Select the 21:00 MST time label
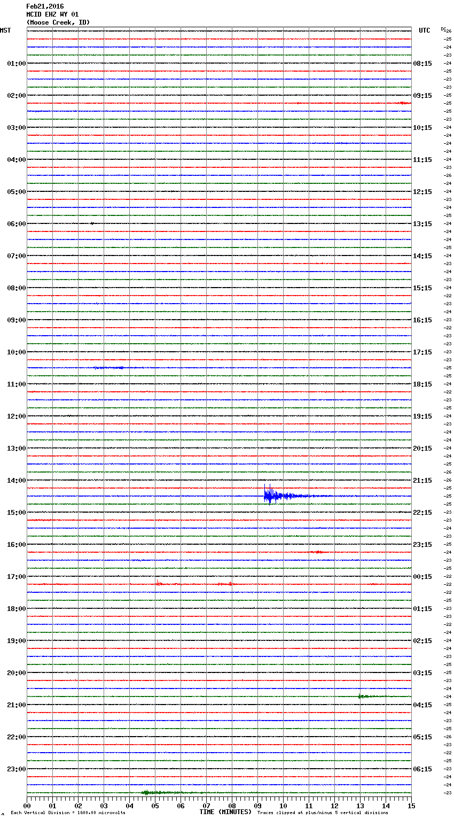The width and height of the screenshot is (454, 820). (x=17, y=705)
